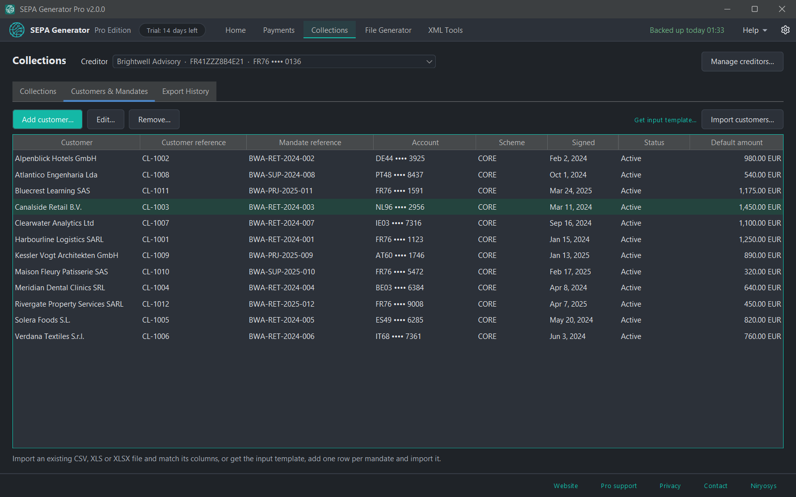
Task: Click mandate reference BWA-SUP-2025-010
Action: (x=282, y=272)
